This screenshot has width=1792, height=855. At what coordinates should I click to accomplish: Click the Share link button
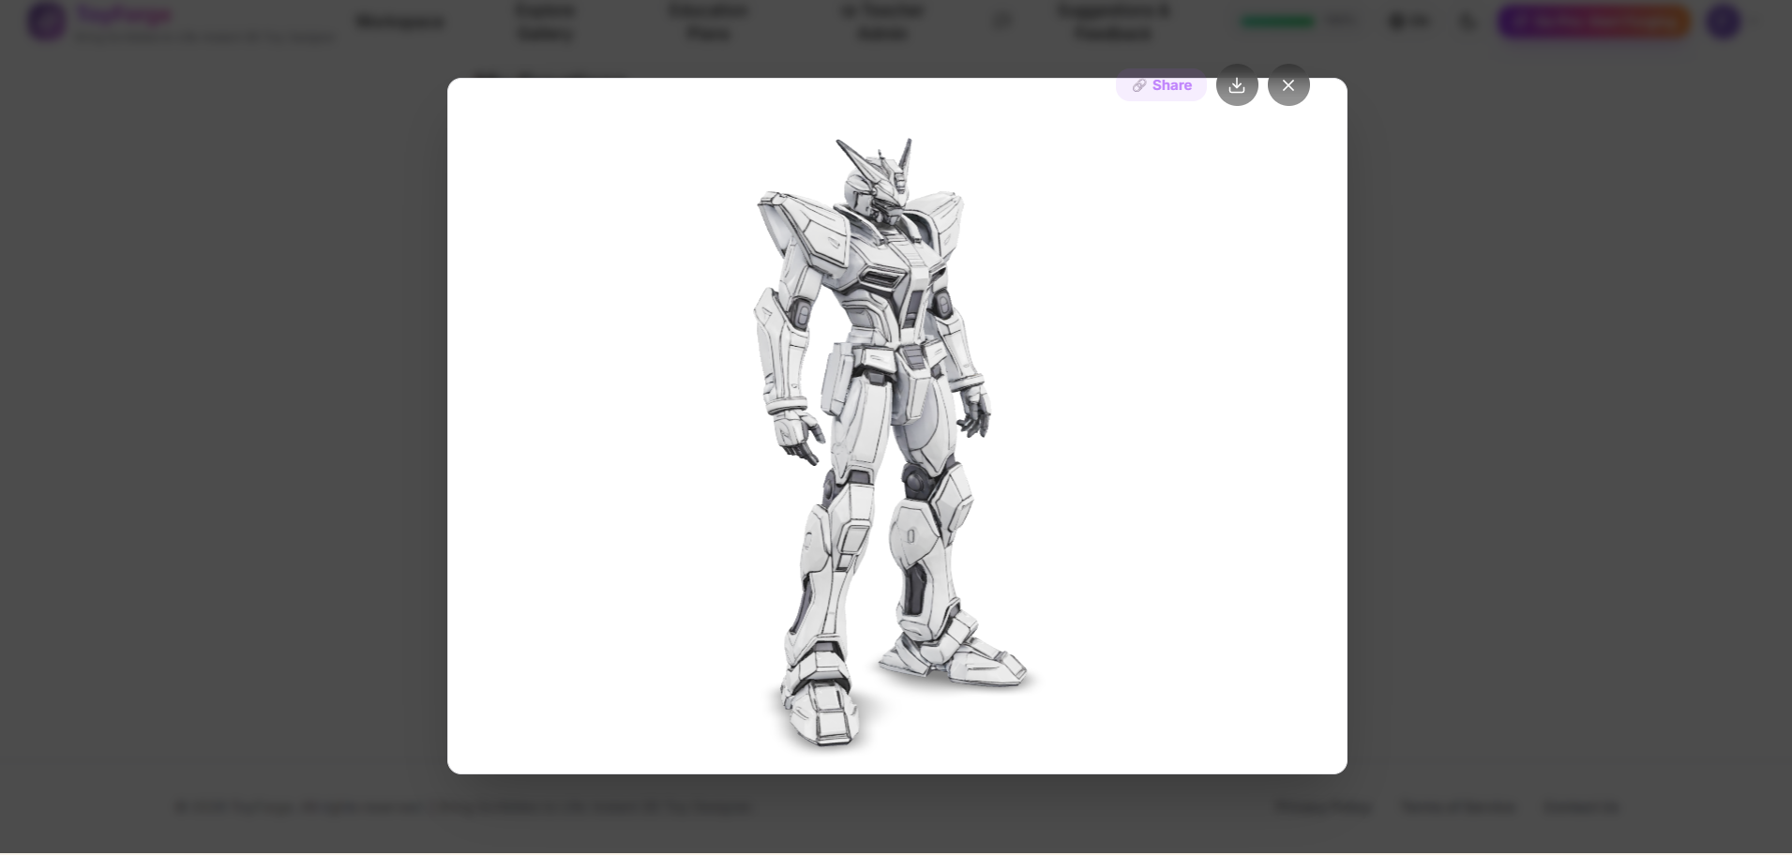pos(1161,85)
